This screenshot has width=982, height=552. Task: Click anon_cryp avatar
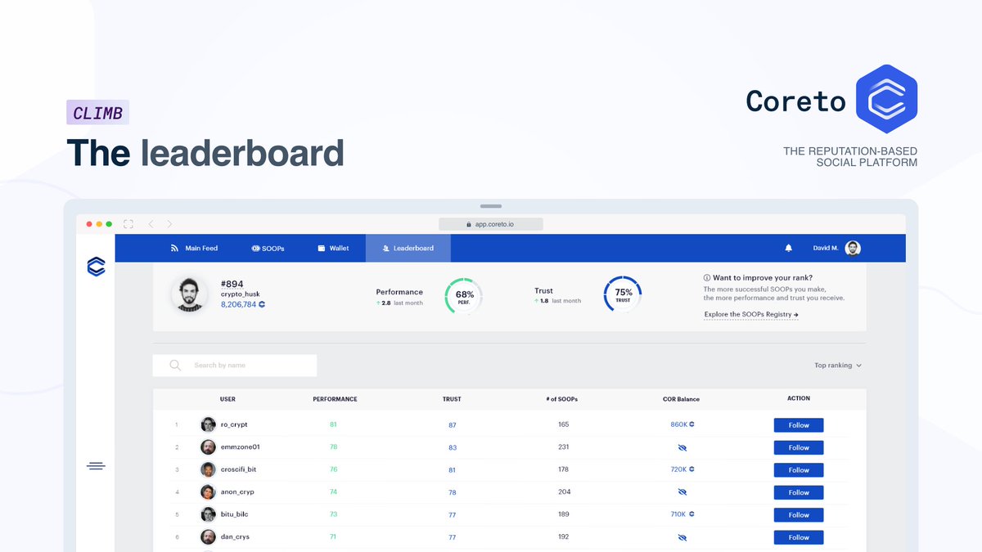pos(208,492)
